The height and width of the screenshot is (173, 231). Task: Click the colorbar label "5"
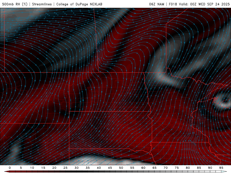tap(21, 168)
